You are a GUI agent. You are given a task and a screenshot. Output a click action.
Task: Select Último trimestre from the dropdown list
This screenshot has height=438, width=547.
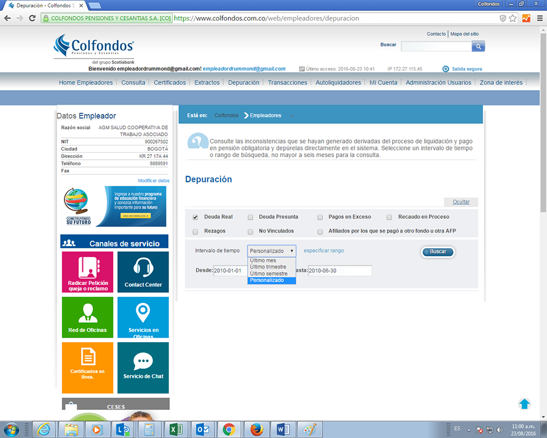click(268, 267)
